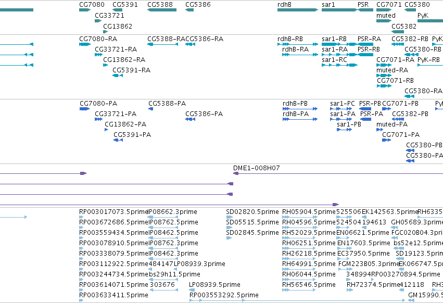
Task: Open the sar1-PB protein feature
Action: (x=345, y=130)
